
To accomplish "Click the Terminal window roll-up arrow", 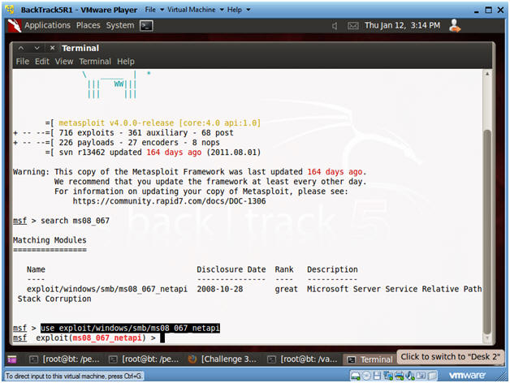I will click(21, 48).
